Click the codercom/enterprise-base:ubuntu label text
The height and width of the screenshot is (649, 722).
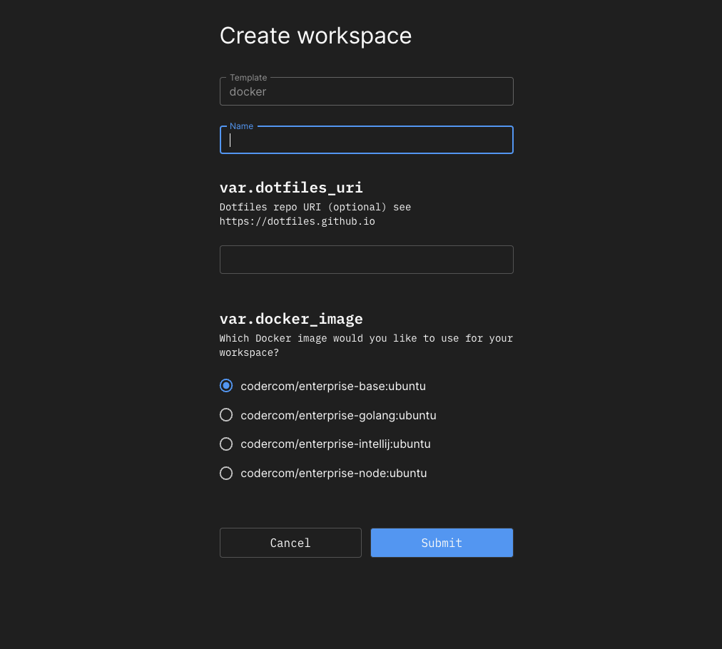point(333,387)
